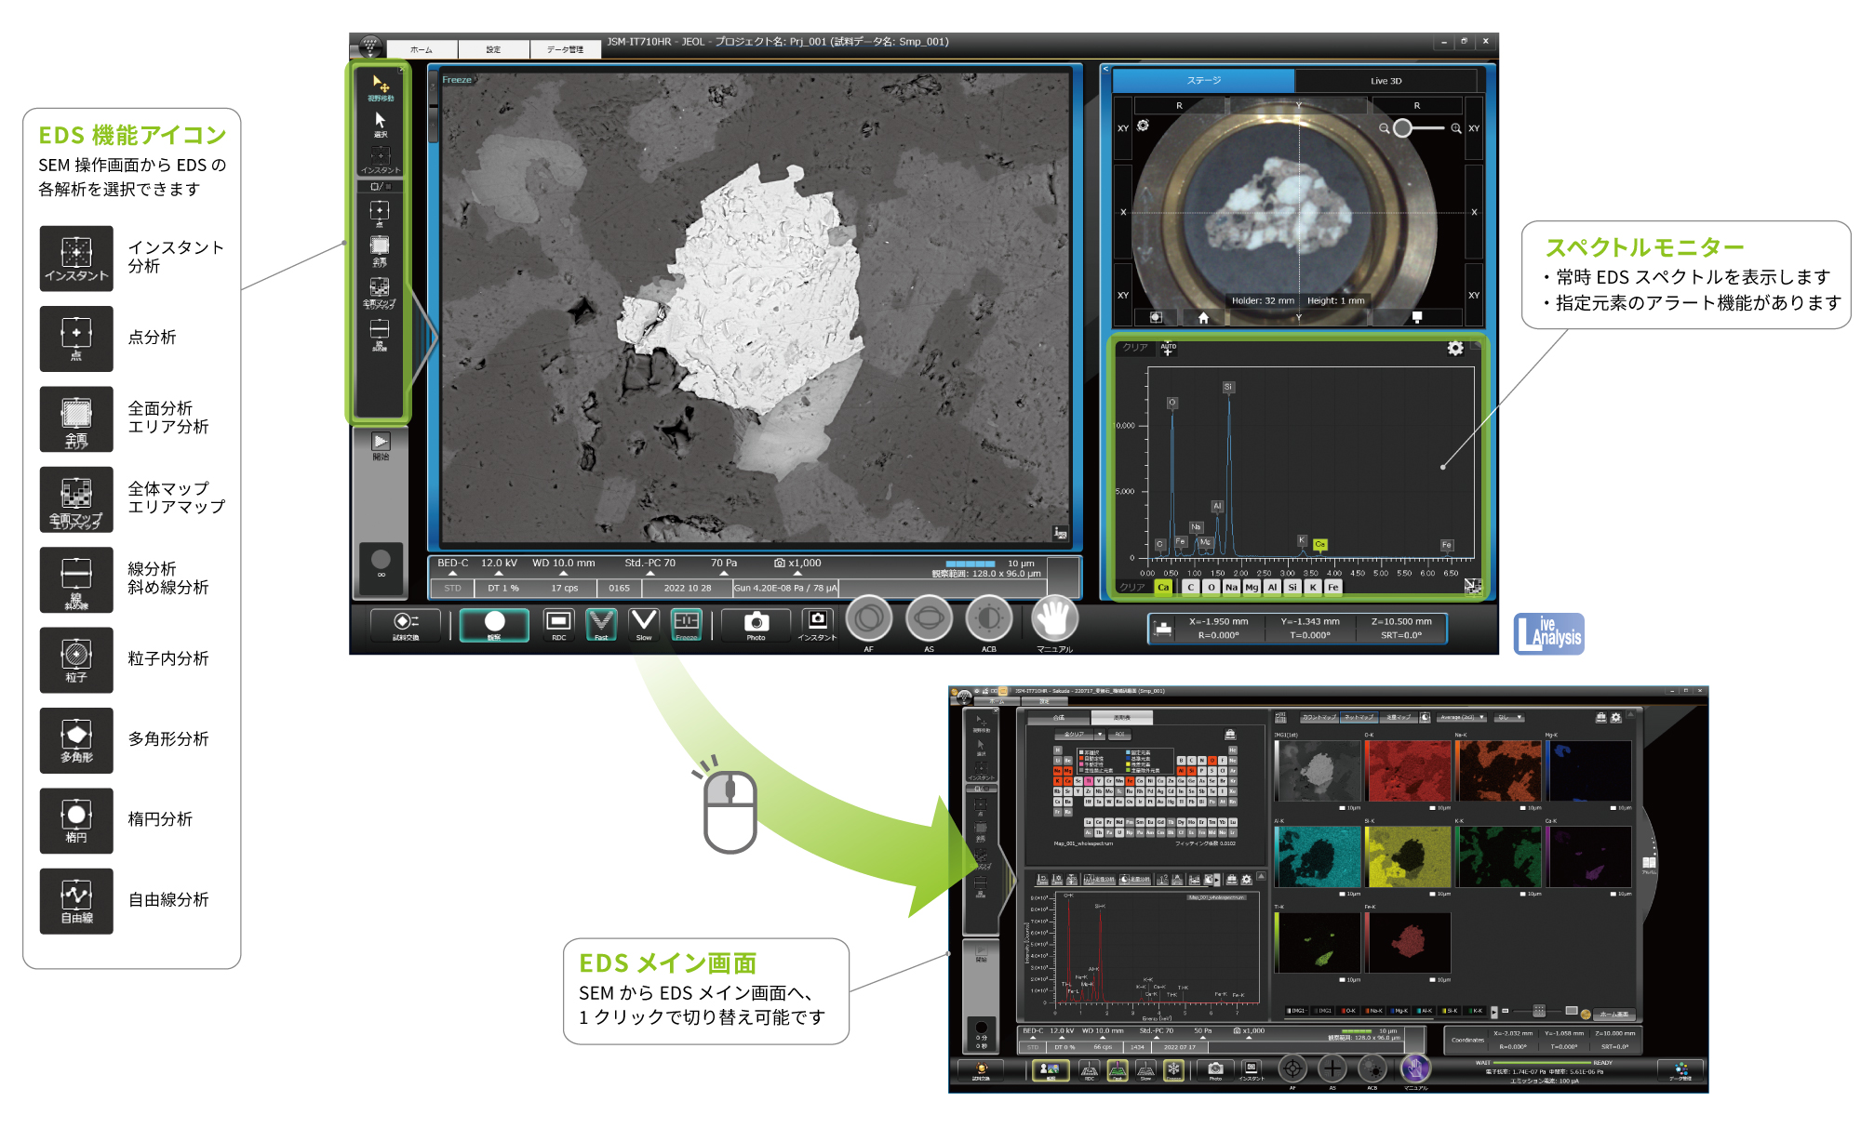The width and height of the screenshot is (1861, 1128).
Task: Select the whole map analysis icon in sidebar
Action: pos(380,289)
